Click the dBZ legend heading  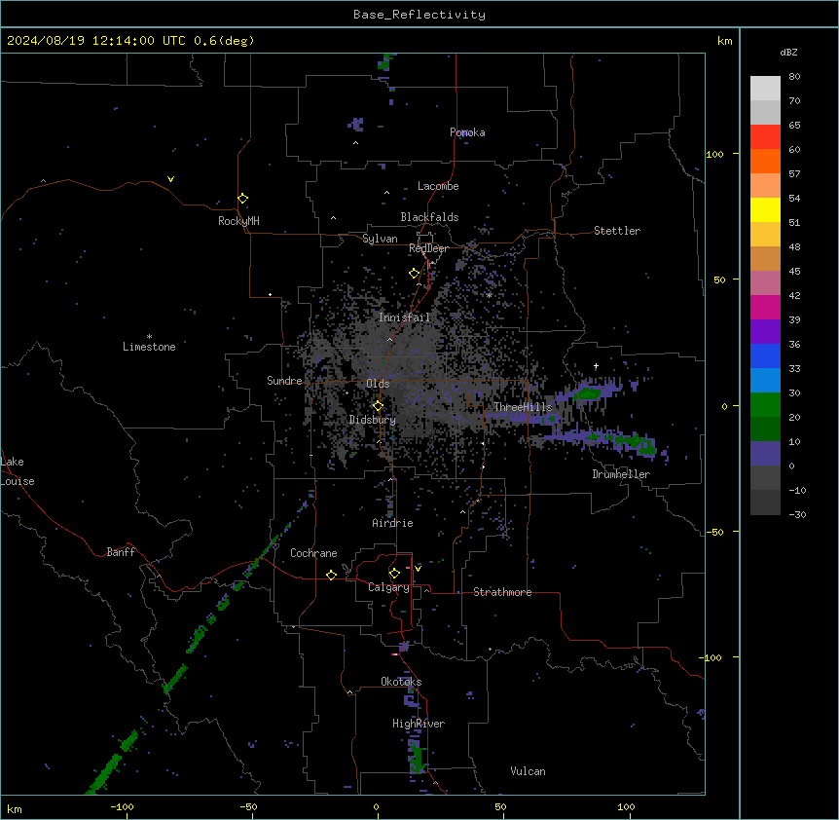coord(788,52)
